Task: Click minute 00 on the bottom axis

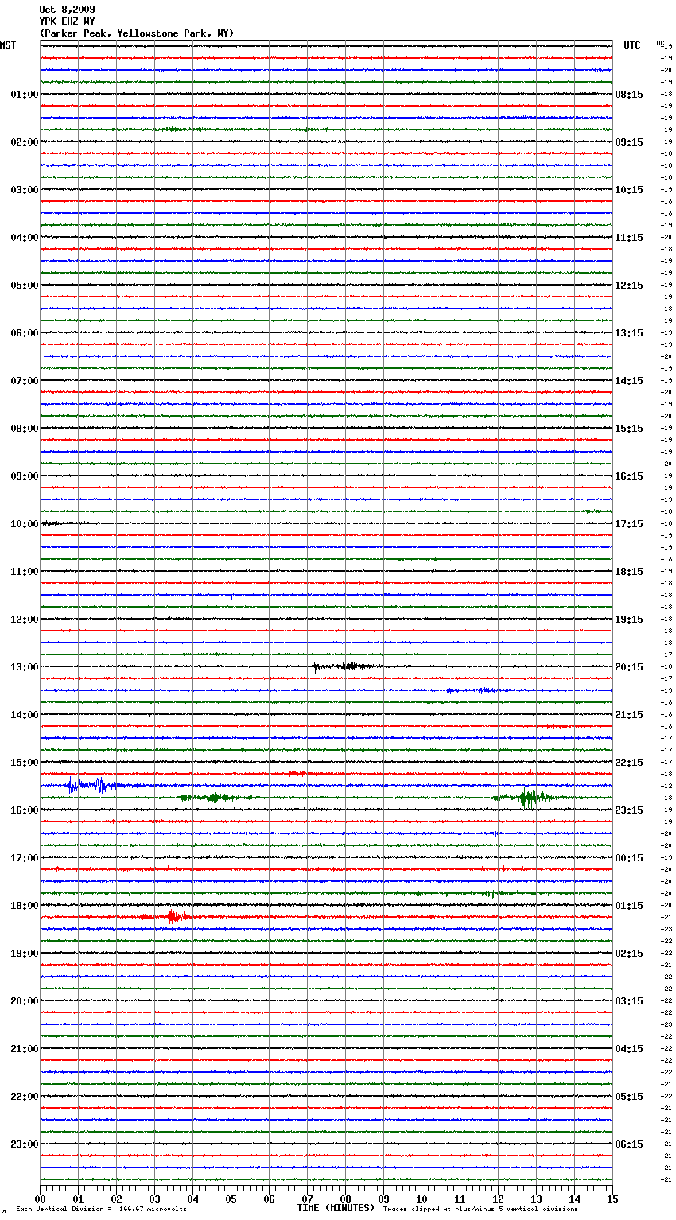Action: pyautogui.click(x=41, y=1199)
